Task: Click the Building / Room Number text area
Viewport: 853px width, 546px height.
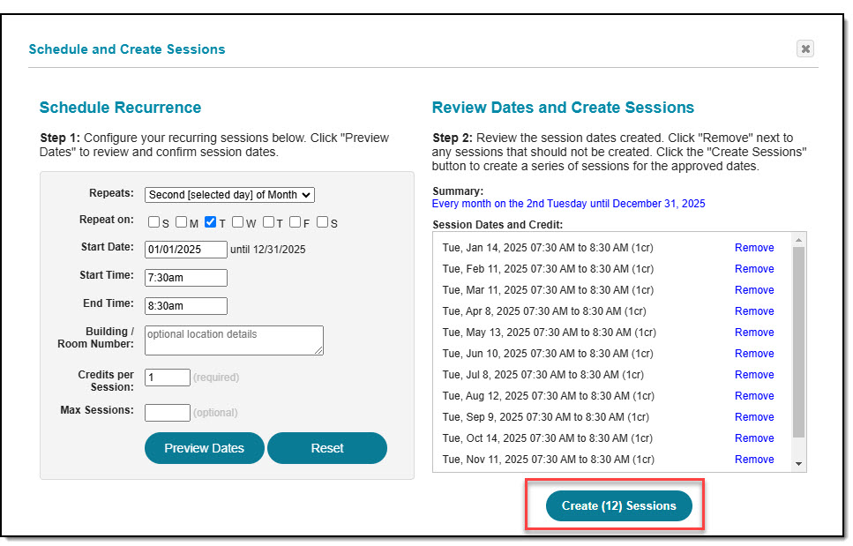Action: [x=234, y=340]
